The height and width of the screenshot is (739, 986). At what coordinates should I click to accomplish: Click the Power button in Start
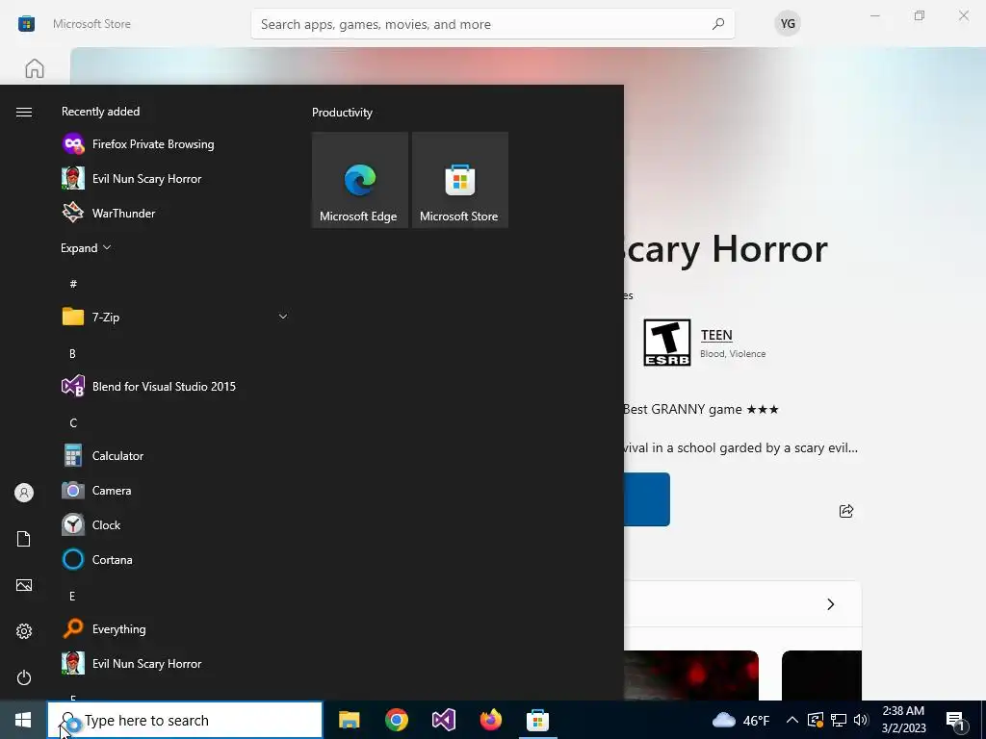point(24,677)
